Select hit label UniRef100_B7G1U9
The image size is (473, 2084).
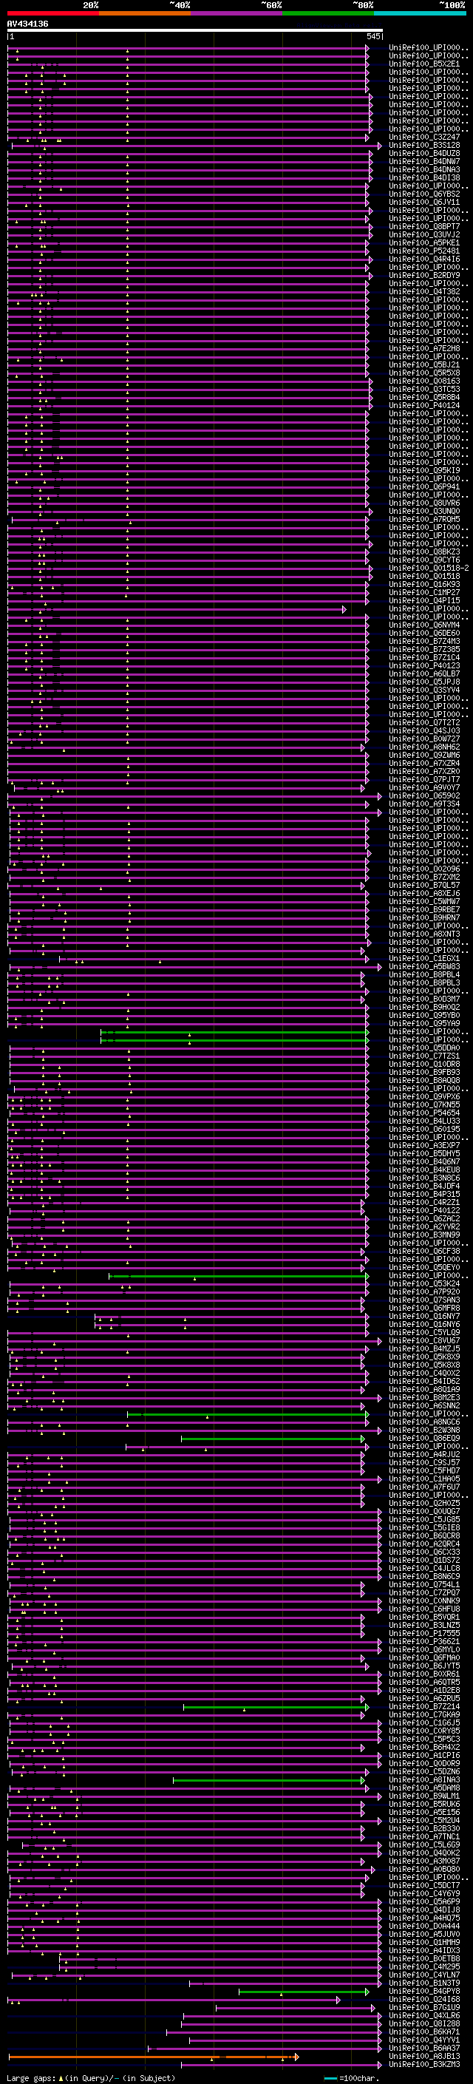click(423, 2008)
